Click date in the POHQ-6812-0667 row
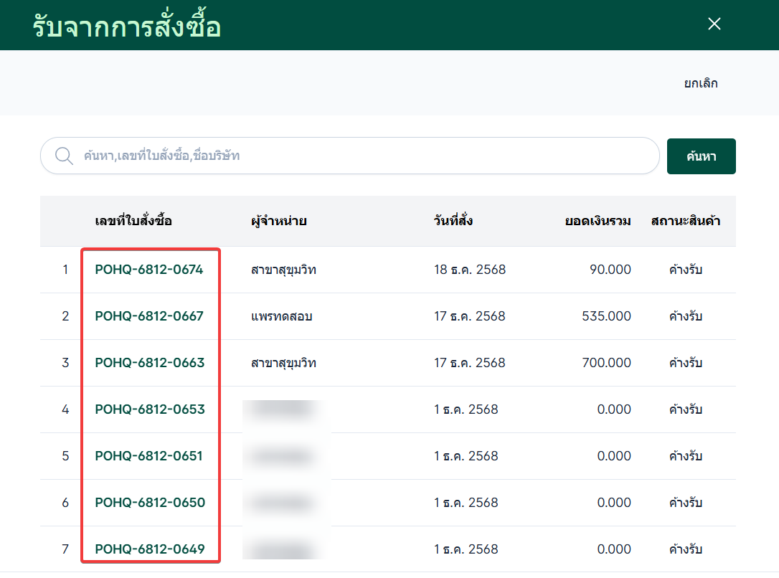 (x=470, y=316)
